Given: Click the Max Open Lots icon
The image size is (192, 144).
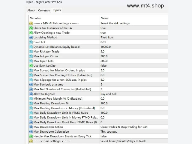Looking at the screenshot, I should tap(31, 61).
